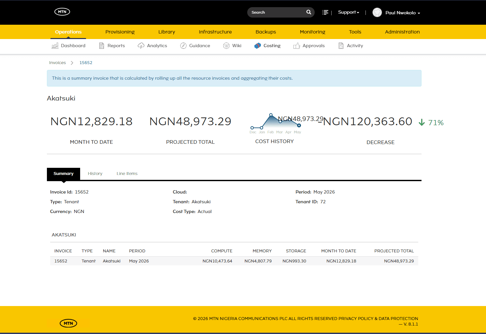Click the search magnifier icon
This screenshot has height=334, width=486.
click(309, 12)
